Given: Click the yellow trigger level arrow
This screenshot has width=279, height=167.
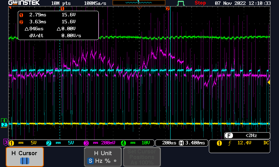Looking at the screenshot, I should (x=269, y=82).
